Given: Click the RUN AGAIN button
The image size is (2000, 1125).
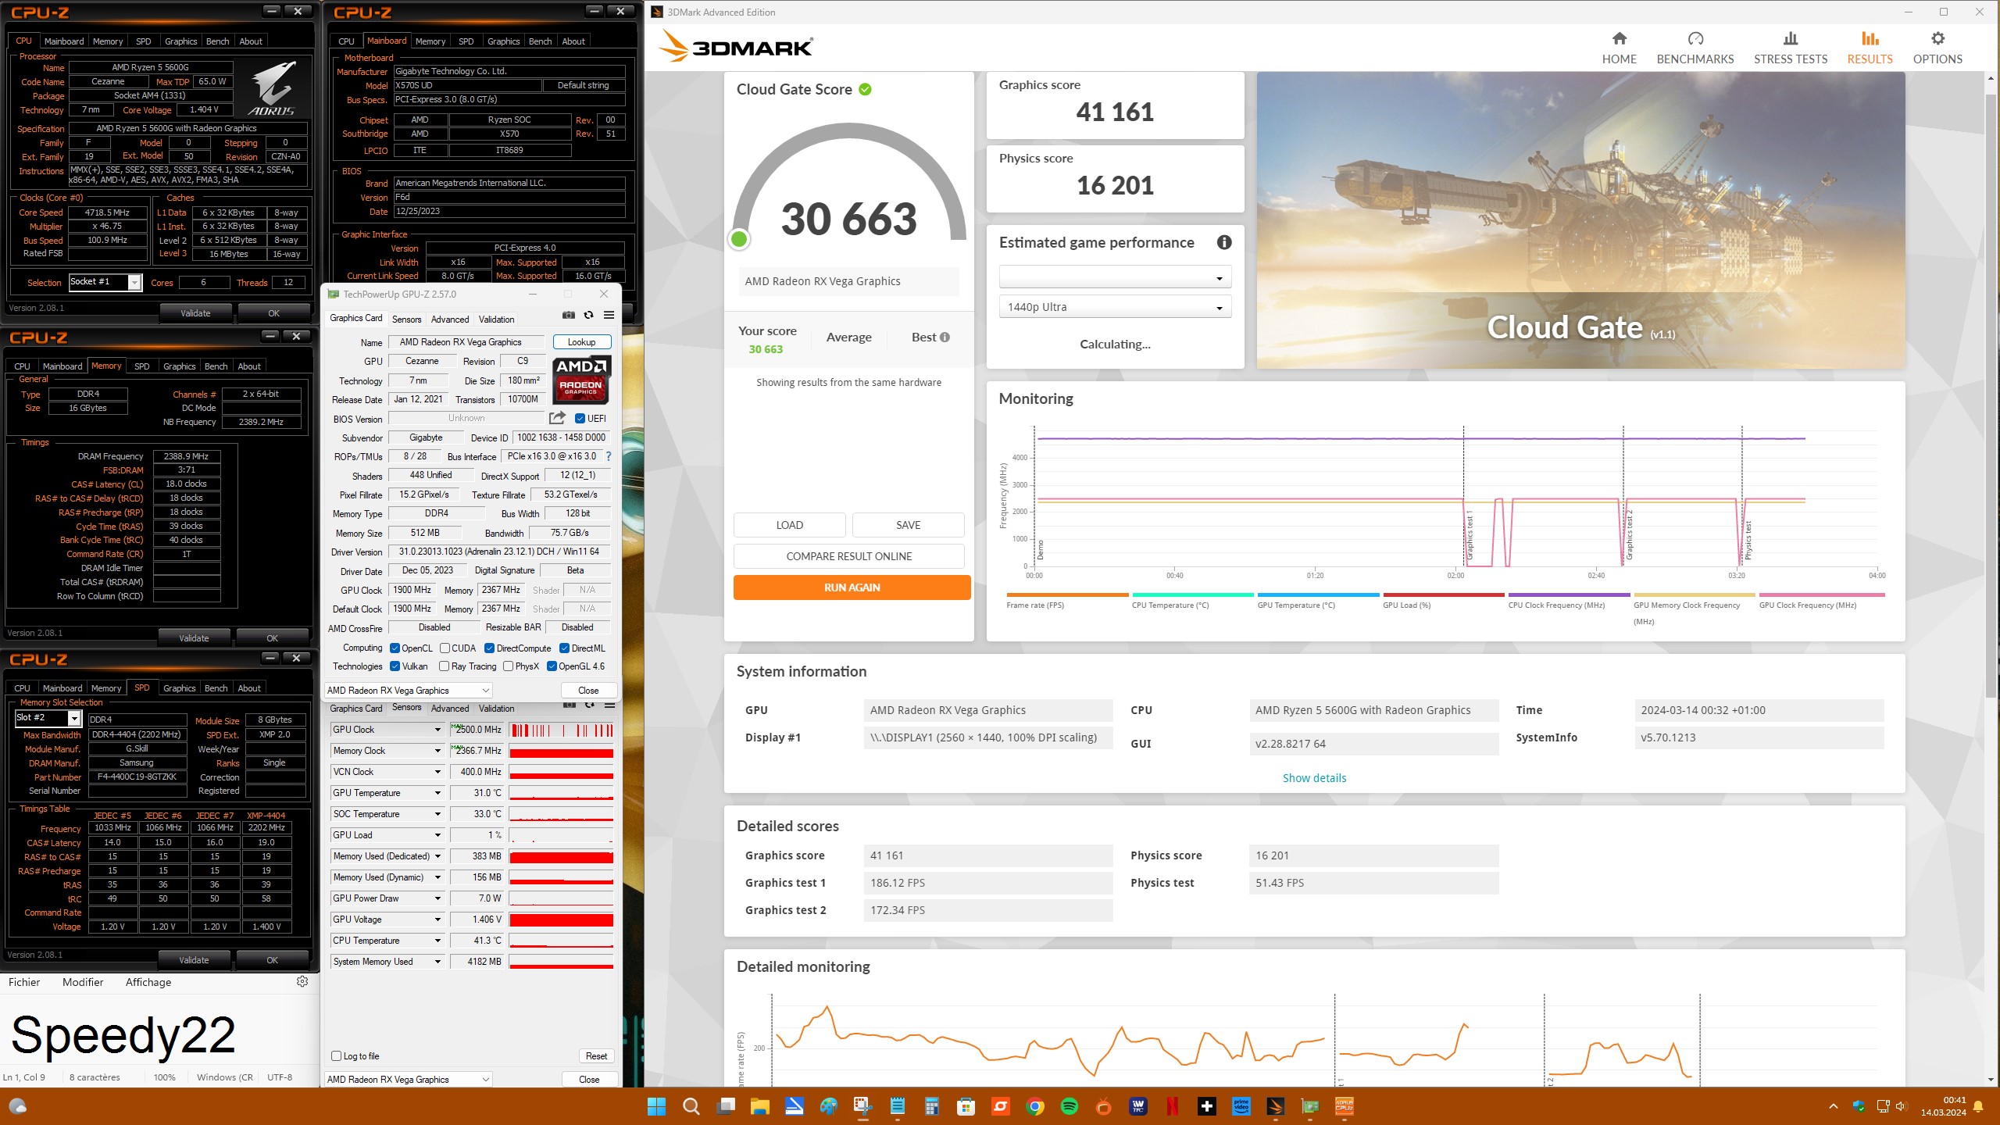Looking at the screenshot, I should click(x=852, y=587).
